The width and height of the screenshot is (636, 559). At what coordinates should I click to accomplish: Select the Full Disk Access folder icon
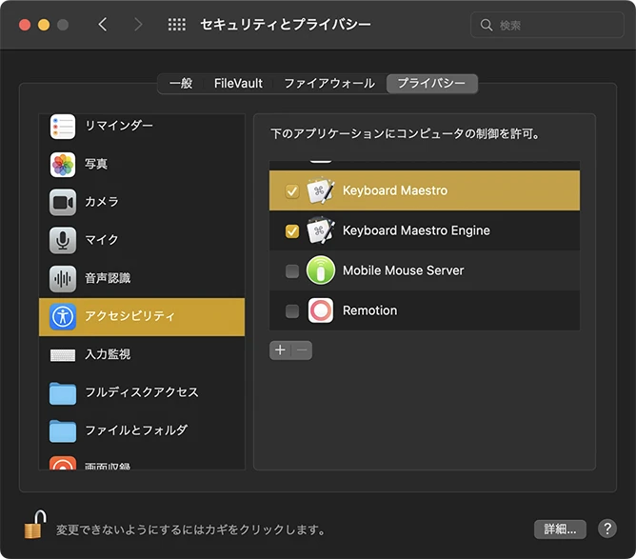tap(63, 392)
